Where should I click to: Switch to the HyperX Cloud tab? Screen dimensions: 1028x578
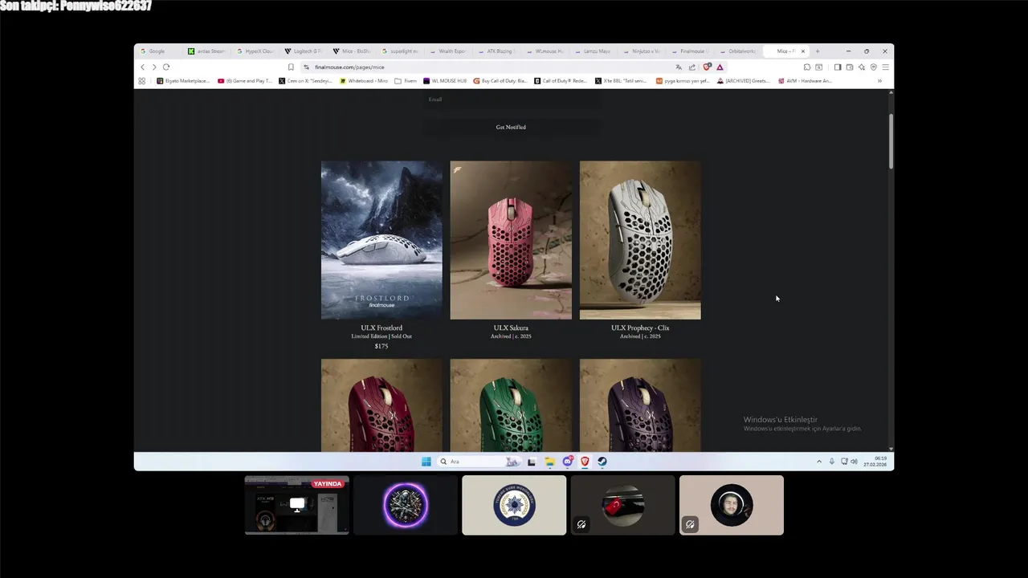tap(255, 51)
